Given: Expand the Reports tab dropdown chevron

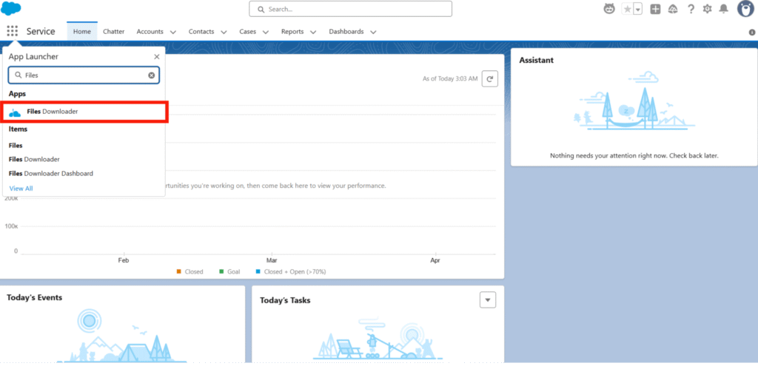Looking at the screenshot, I should coord(313,33).
